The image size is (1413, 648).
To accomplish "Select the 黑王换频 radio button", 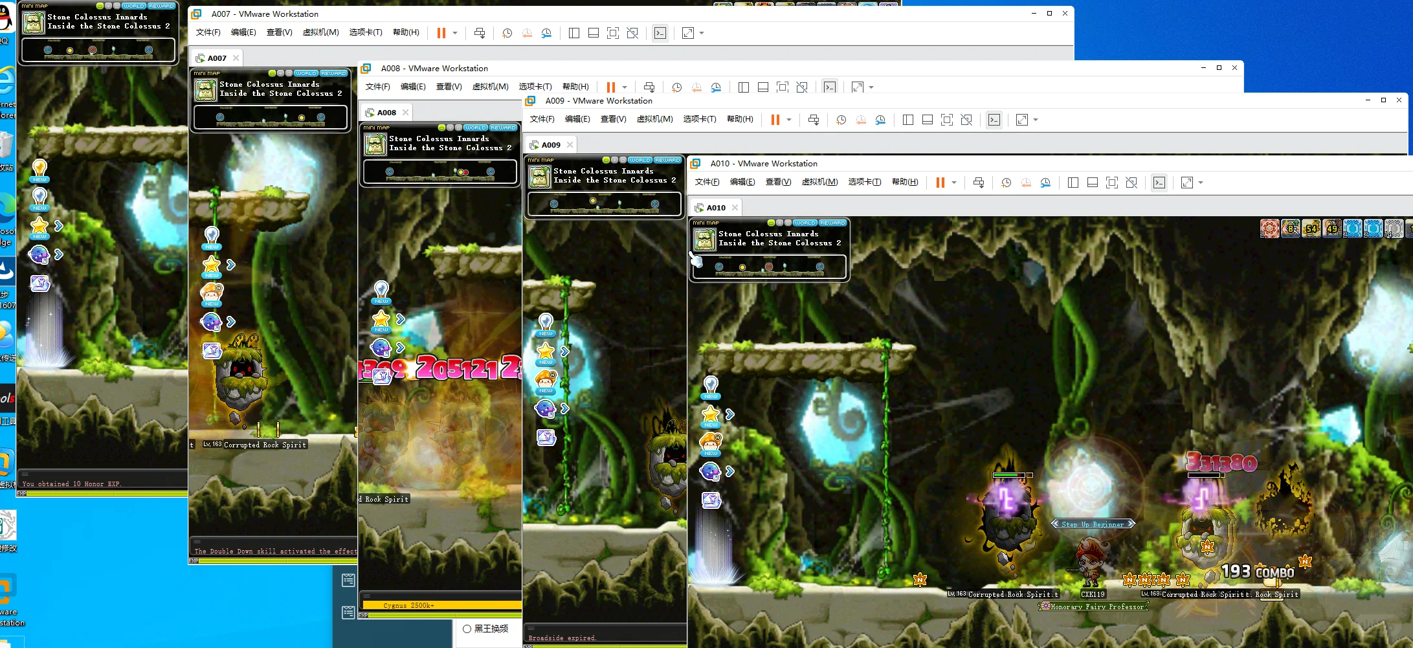I will (x=467, y=629).
